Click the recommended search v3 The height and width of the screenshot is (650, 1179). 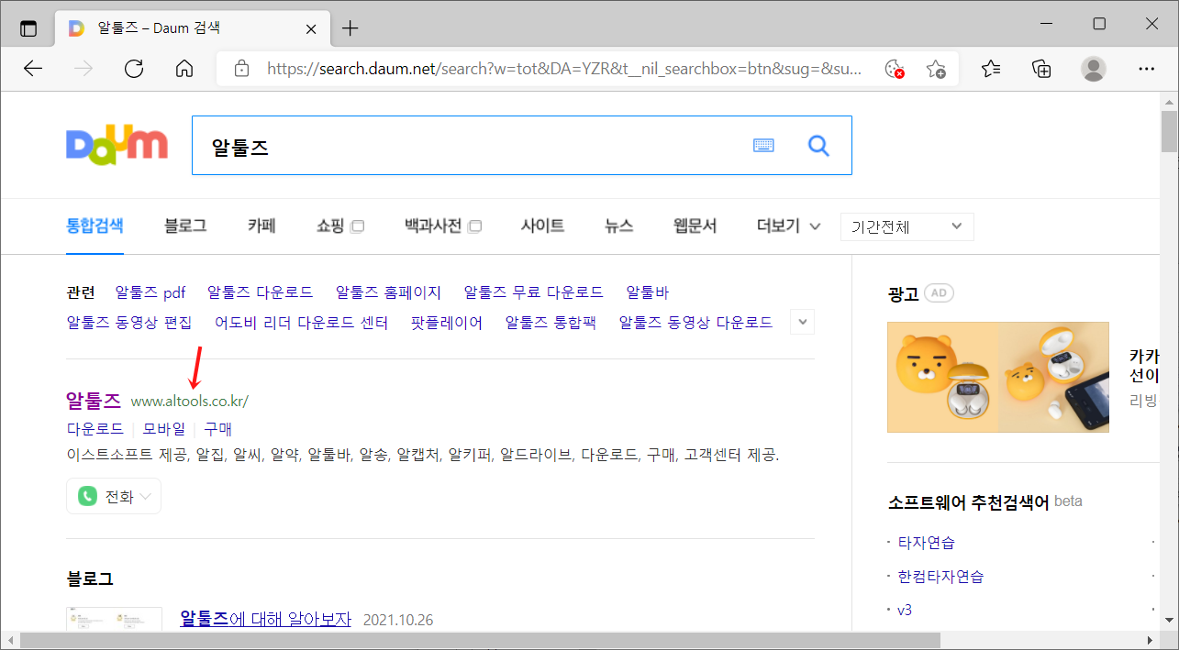pyautogui.click(x=905, y=610)
